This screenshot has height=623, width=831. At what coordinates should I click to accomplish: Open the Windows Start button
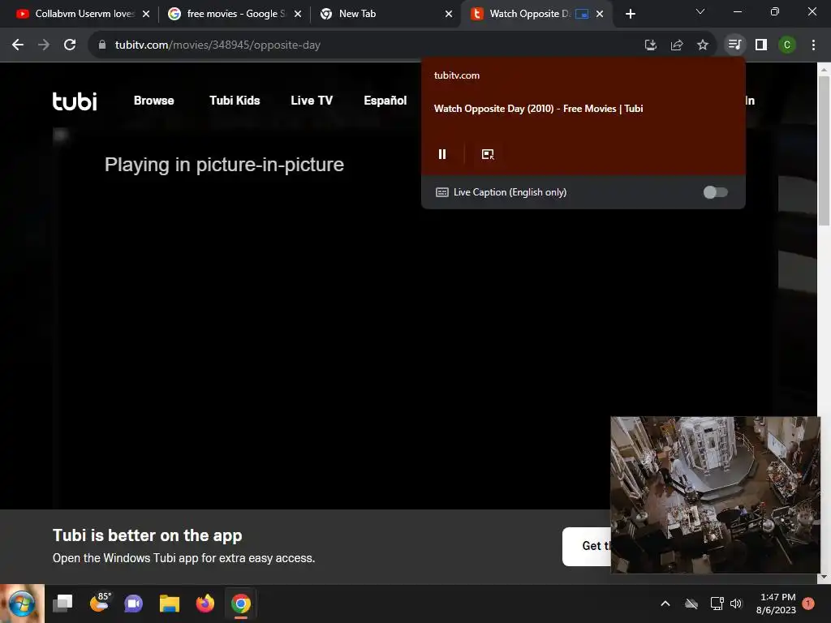(22, 604)
